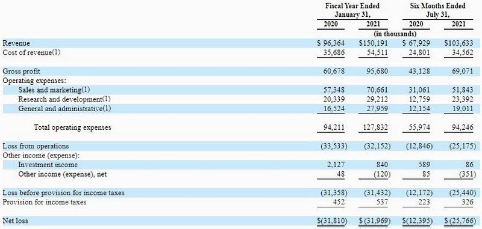Image resolution: width=482 pixels, height=229 pixels.
Task: Select the Loss from operations label
Action: pos(36,146)
